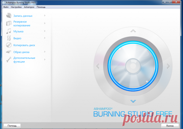Click the dotted up arrow above the disc
This screenshot has height=129, width=183.
click(x=133, y=31)
